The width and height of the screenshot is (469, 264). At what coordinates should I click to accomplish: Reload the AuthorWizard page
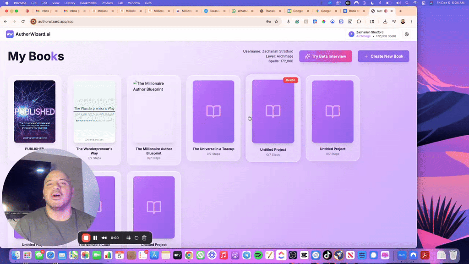(23, 22)
